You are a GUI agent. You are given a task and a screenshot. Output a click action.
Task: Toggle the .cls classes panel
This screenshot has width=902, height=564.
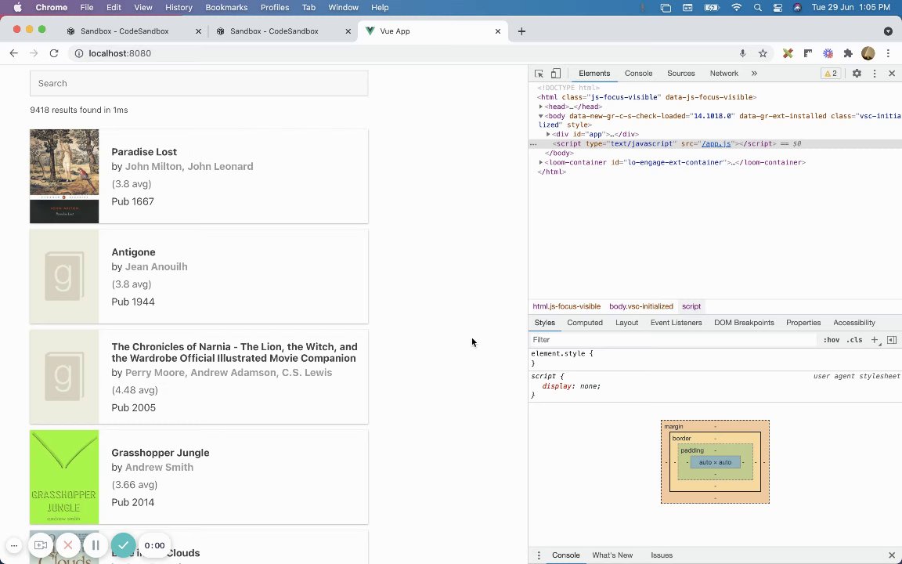click(854, 340)
